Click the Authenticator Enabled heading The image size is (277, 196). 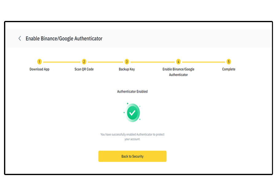tap(132, 91)
